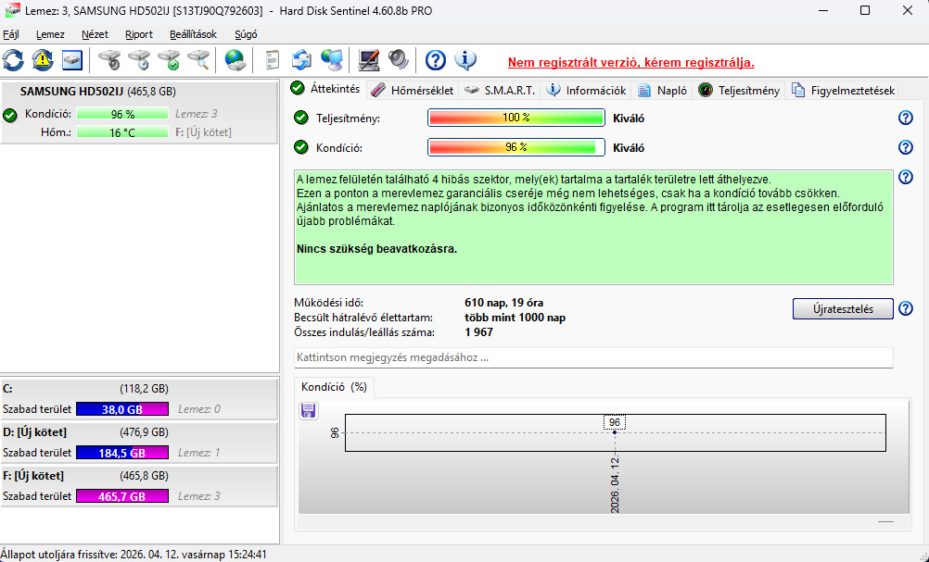This screenshot has height=562, width=929.
Task: Click the disk with clock test icon
Action: pos(139,60)
